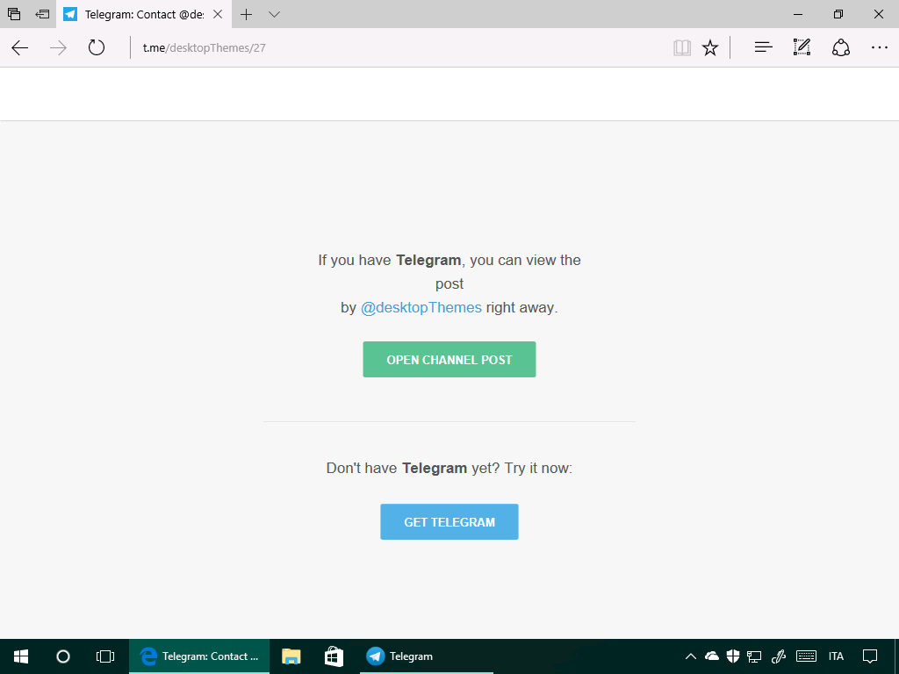This screenshot has width=899, height=674.
Task: Open Task View on taskbar
Action: pyautogui.click(x=105, y=656)
